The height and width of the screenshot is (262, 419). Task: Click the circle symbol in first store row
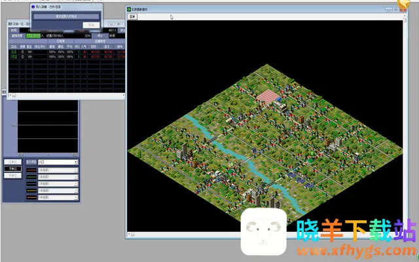(23, 53)
